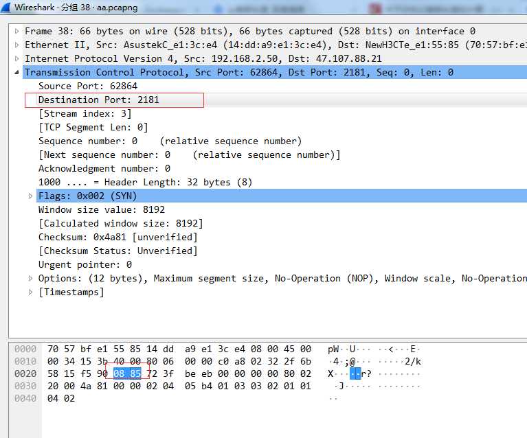Click hex offset 0000 row label

(x=25, y=349)
